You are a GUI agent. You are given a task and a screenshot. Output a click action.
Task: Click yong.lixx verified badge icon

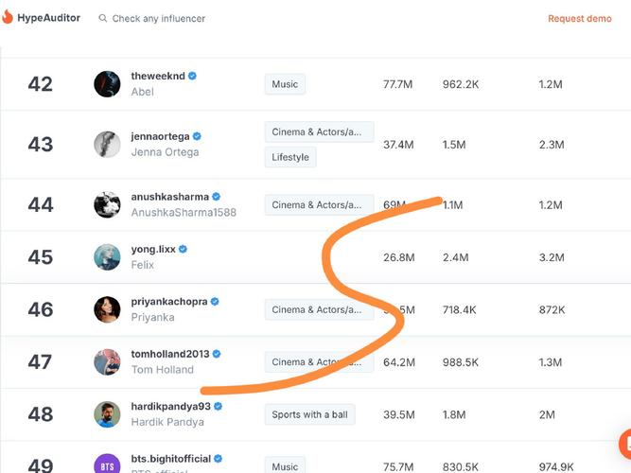point(183,249)
